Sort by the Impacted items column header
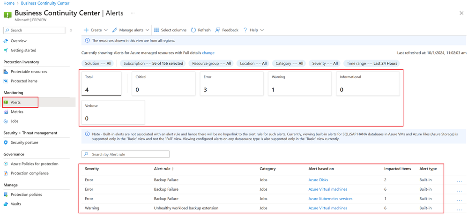Image resolution: width=468 pixels, height=216 pixels. [398, 169]
